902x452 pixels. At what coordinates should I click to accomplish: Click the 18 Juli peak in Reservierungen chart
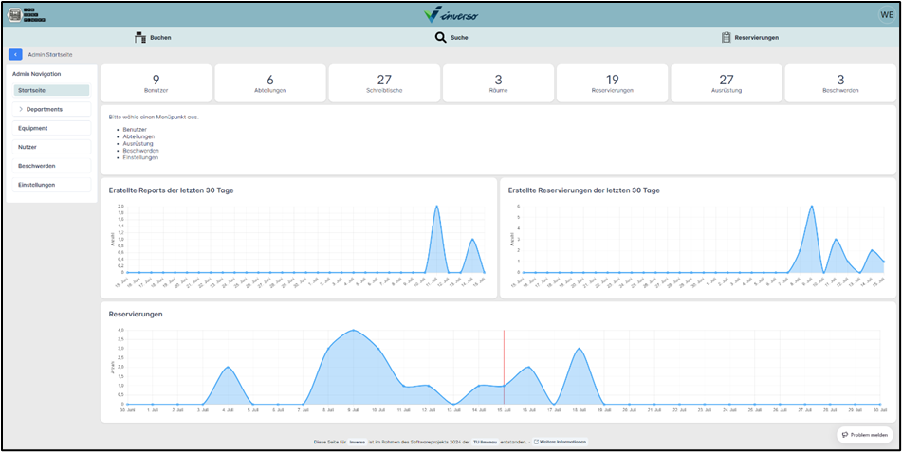[580, 349]
